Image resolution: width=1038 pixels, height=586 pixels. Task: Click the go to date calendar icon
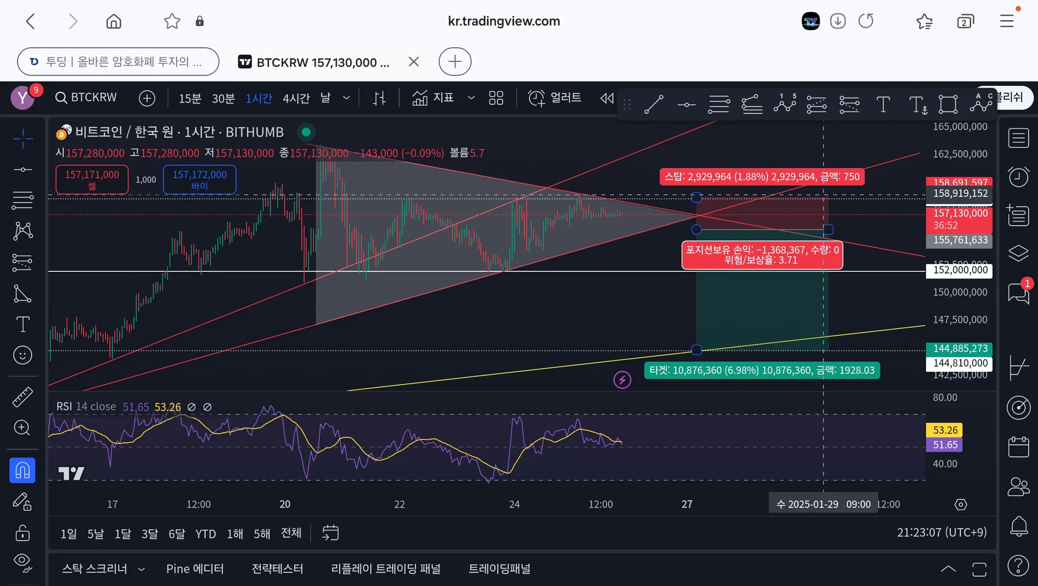[x=330, y=533]
